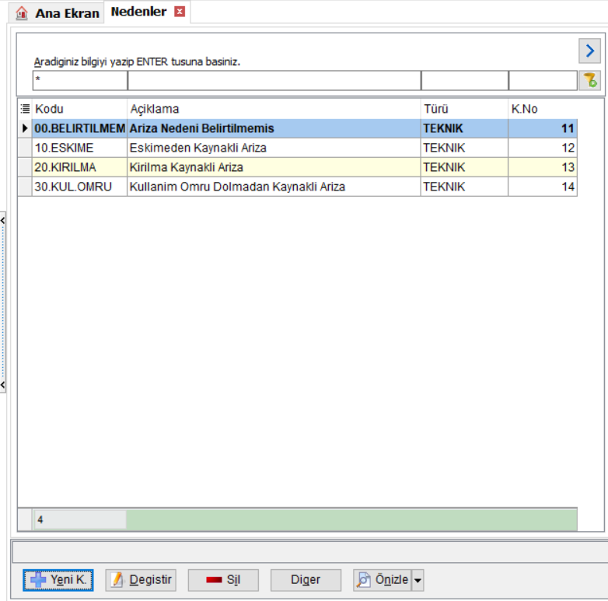This screenshot has height=601, width=608.
Task: Click row selector of 20.KIRILMA row
Action: pos(25,167)
